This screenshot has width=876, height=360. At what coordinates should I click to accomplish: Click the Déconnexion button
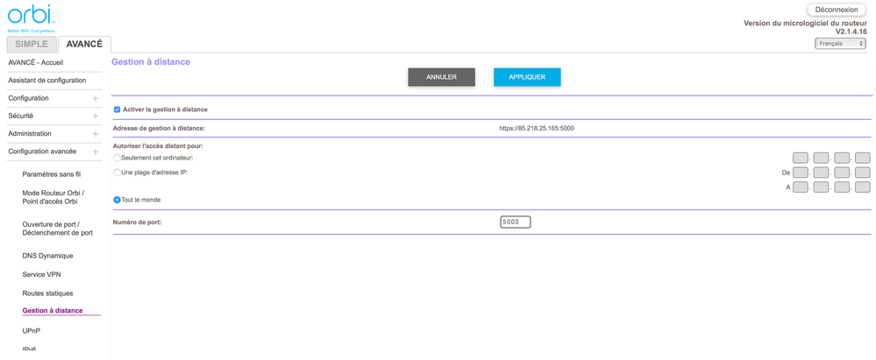(x=837, y=10)
